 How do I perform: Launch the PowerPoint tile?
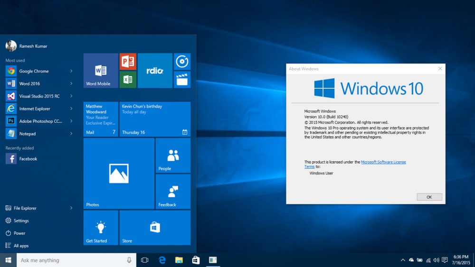(128, 61)
